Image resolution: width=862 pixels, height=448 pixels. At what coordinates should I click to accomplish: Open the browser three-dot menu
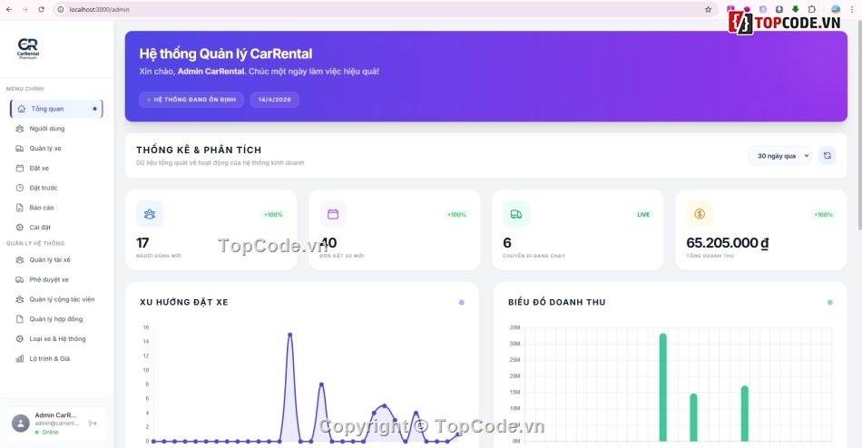coord(852,9)
